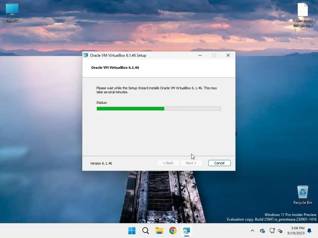Image resolution: width=318 pixels, height=238 pixels.
Task: Click the installation progress bar
Action: point(159,109)
